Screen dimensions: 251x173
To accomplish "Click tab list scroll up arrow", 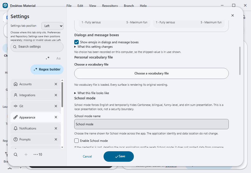I will (62, 80).
